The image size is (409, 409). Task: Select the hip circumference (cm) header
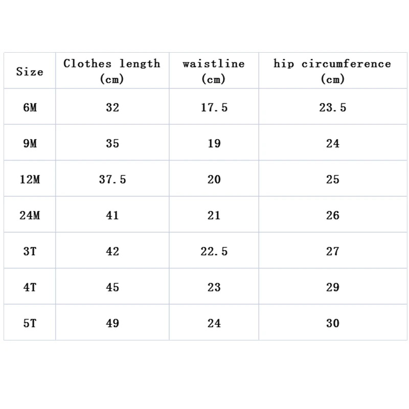(x=332, y=71)
